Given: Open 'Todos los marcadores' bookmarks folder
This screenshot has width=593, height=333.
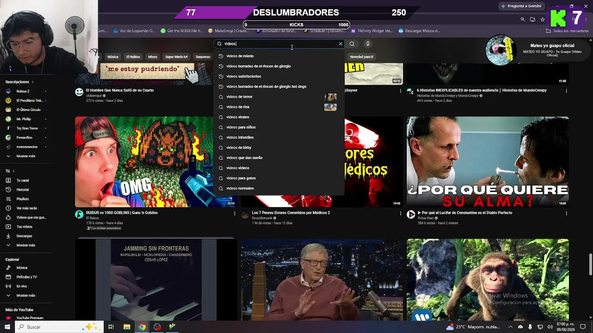Looking at the screenshot, I should tap(567, 31).
